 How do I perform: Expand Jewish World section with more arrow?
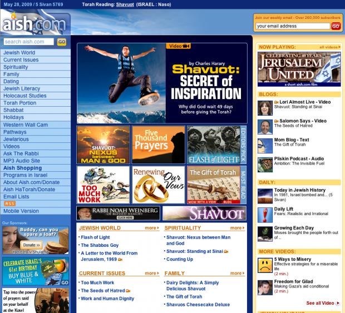pos(151,228)
